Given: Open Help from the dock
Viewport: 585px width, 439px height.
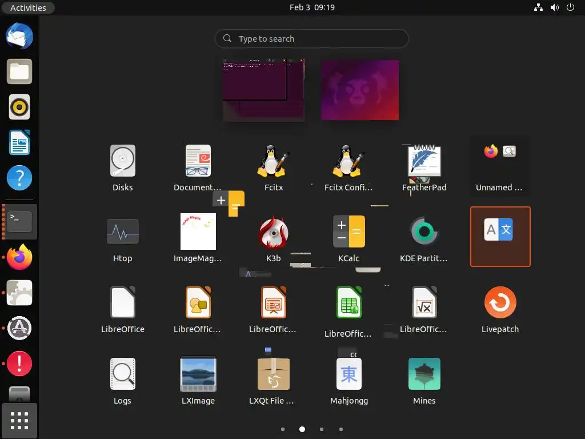Looking at the screenshot, I should point(19,178).
